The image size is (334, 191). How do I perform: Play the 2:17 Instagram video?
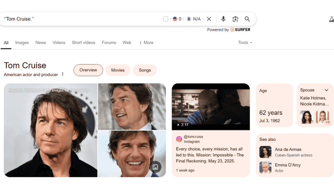211,107
